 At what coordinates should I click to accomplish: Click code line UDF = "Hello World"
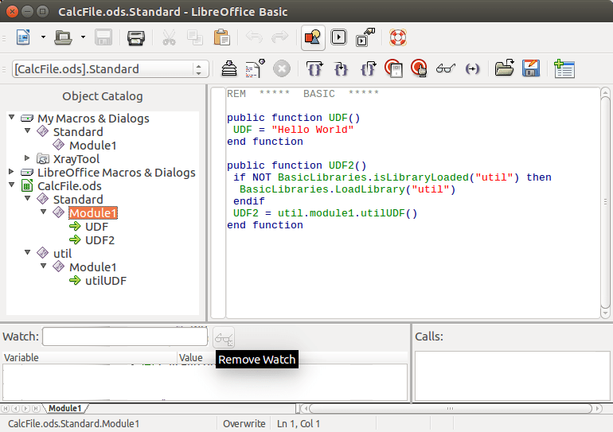click(x=293, y=130)
